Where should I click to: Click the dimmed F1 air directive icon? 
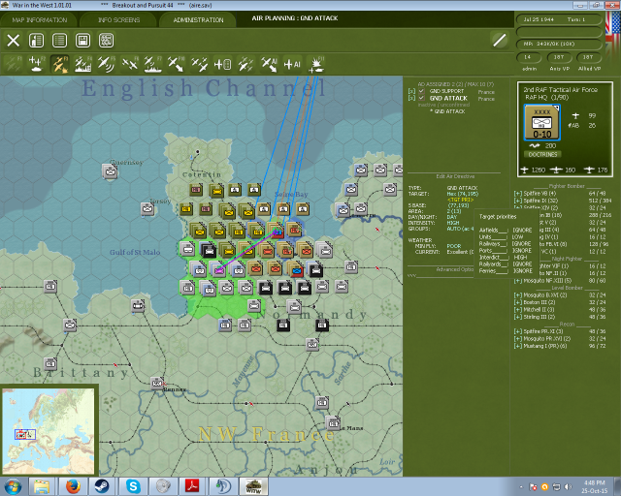click(x=14, y=64)
